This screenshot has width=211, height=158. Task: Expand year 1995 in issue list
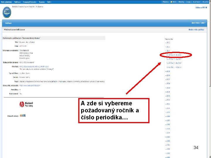pyautogui.click(x=168, y=129)
